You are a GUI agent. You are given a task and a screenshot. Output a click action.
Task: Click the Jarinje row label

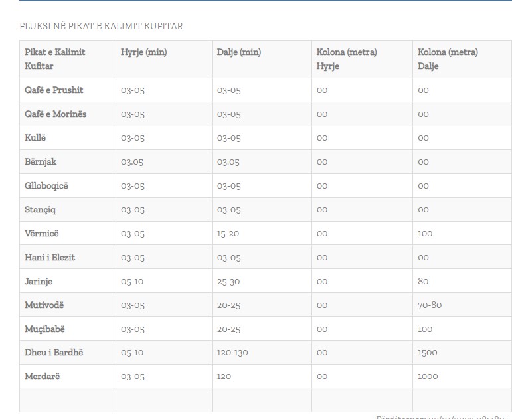pos(39,282)
